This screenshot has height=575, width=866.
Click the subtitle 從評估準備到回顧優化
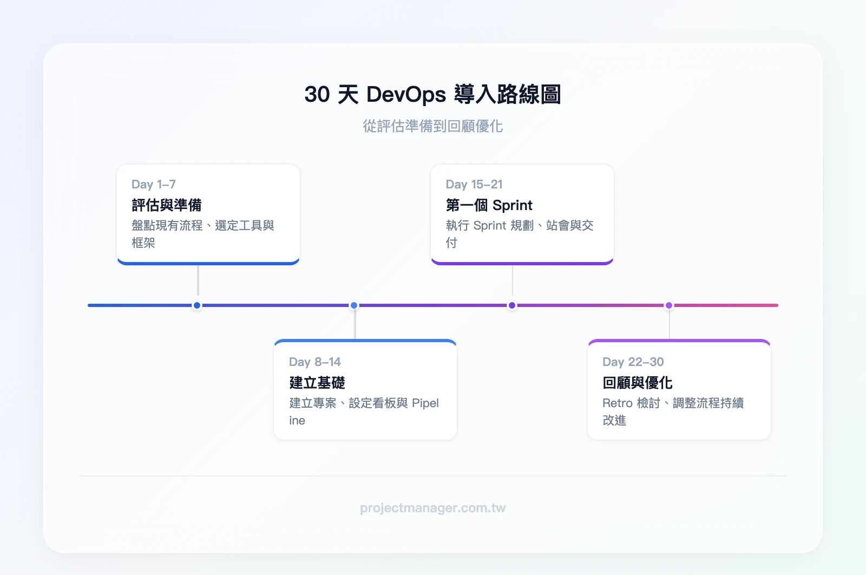[432, 126]
